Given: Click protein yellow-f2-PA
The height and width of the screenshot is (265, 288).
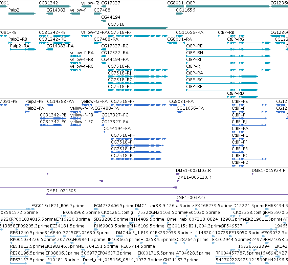Looking at the screenshot, I should click(87, 105).
